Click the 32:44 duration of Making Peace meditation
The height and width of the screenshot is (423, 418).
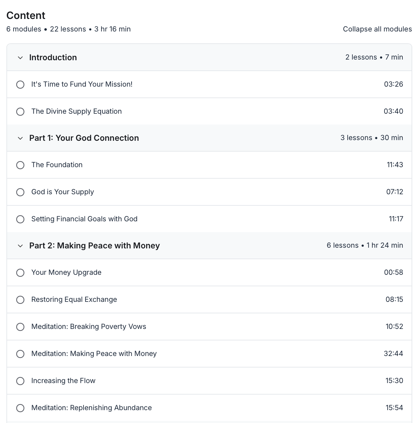pos(393,354)
